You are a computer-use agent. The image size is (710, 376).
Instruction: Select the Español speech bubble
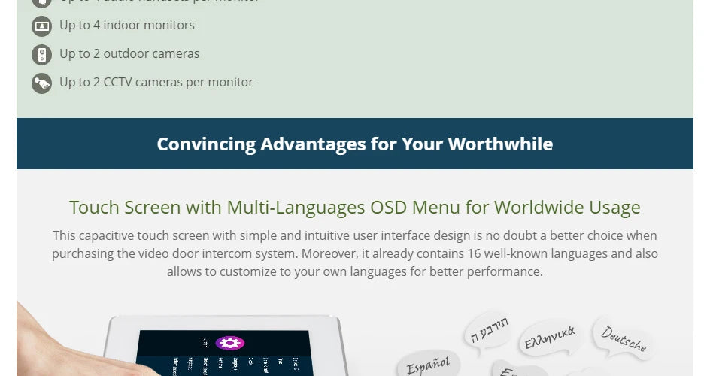(x=428, y=365)
